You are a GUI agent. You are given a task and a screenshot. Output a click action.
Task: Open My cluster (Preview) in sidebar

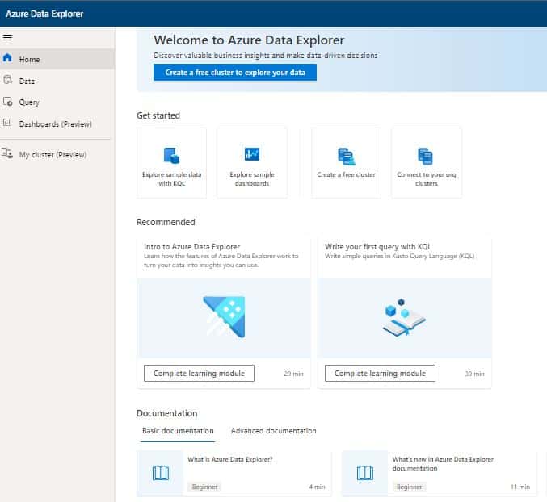pyautogui.click(x=57, y=154)
